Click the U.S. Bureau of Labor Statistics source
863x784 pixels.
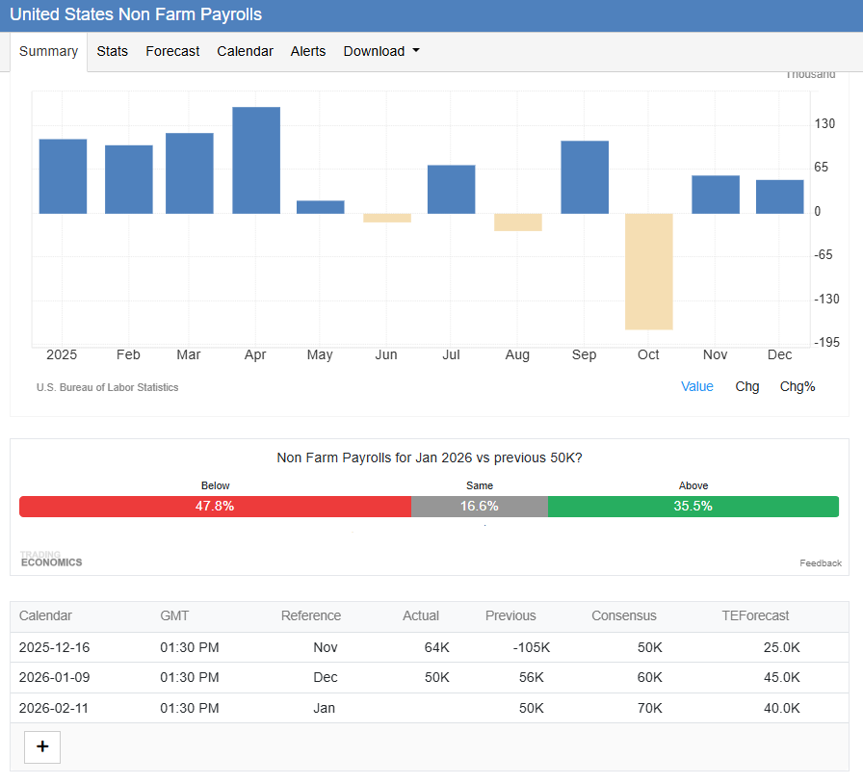[x=107, y=387]
